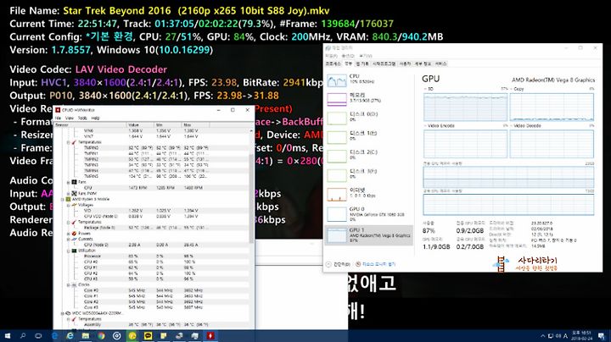The image size is (611, 342).
Task: Open Help menu in HWMonitor
Action: coord(95,118)
